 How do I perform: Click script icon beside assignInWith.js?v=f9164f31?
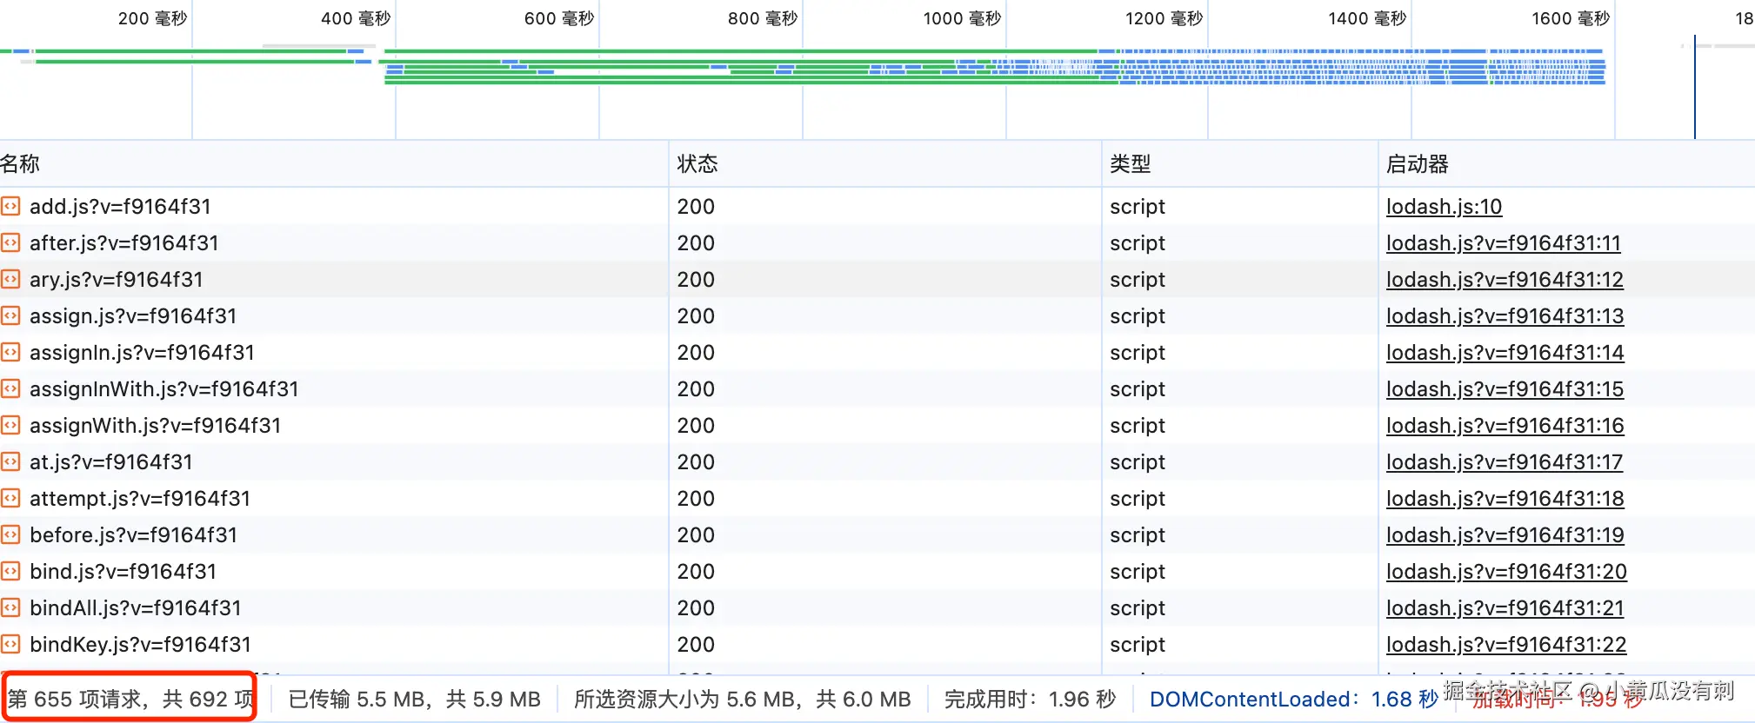click(x=10, y=388)
